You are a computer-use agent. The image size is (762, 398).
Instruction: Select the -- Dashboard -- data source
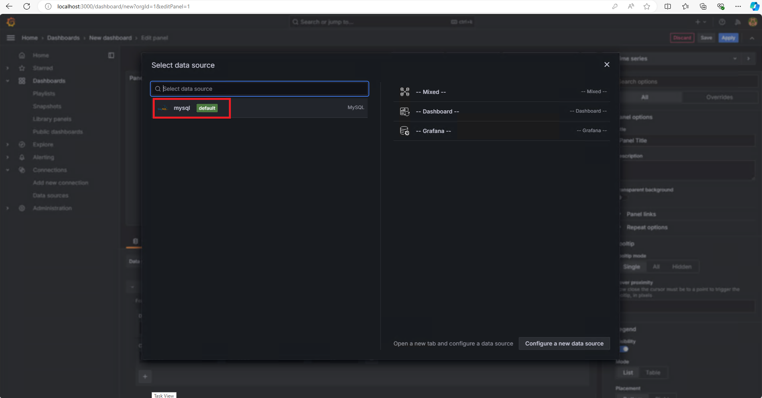(x=502, y=111)
